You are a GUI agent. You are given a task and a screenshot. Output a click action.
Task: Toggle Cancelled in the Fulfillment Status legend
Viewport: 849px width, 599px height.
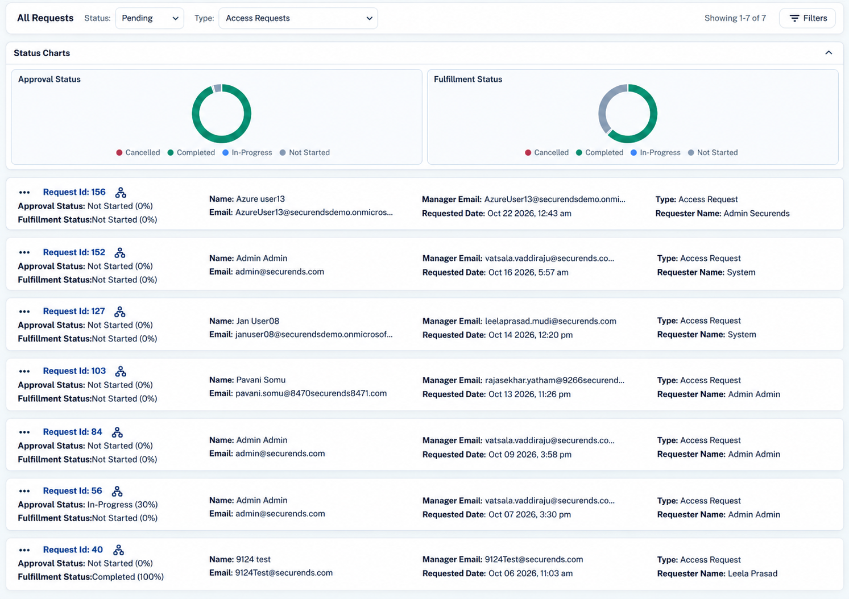tap(547, 152)
